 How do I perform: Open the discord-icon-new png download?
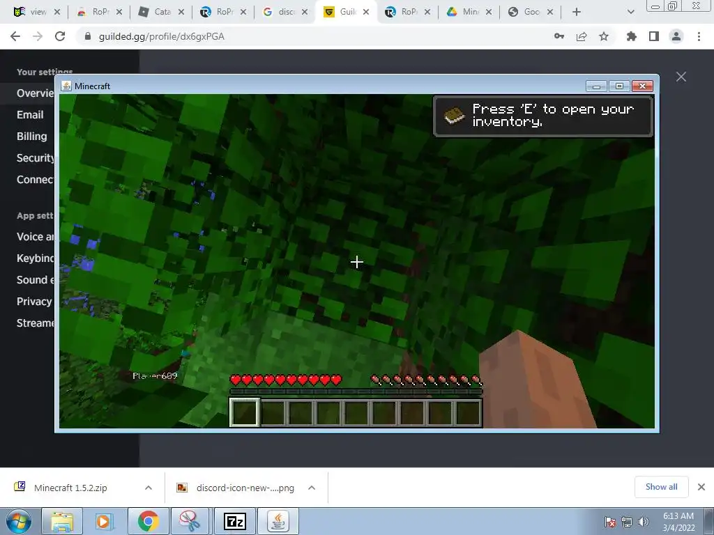pyautogui.click(x=245, y=488)
